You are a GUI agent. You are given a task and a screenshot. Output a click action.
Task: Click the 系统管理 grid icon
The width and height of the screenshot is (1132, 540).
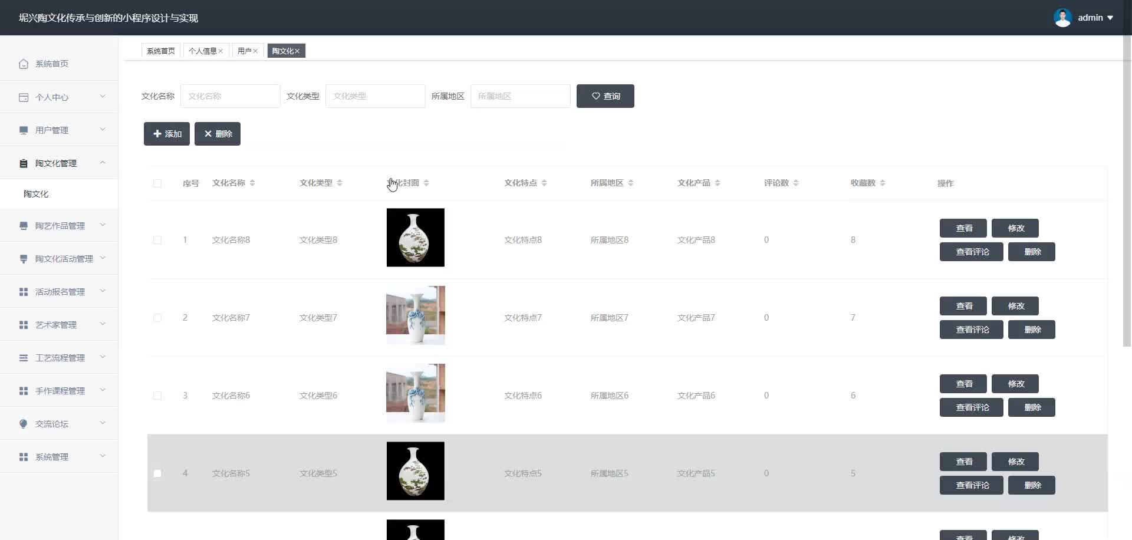click(x=24, y=457)
